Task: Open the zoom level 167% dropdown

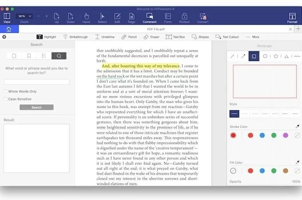Action: click(24, 16)
